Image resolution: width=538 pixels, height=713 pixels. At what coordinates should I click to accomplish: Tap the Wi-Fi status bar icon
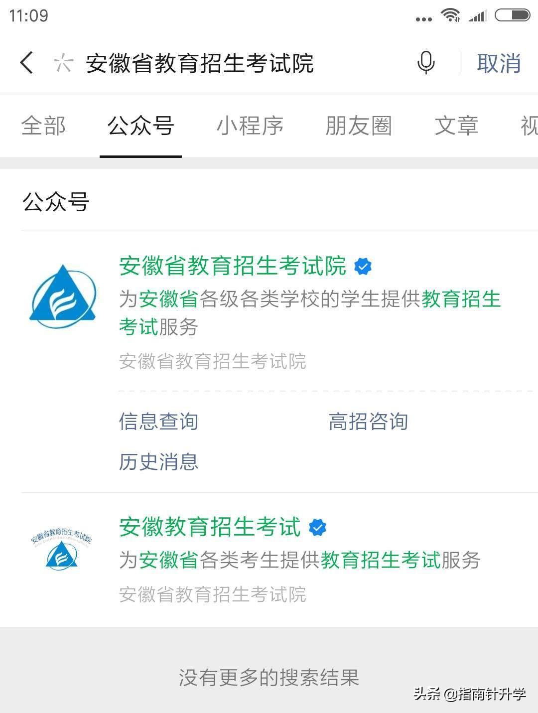450,15
